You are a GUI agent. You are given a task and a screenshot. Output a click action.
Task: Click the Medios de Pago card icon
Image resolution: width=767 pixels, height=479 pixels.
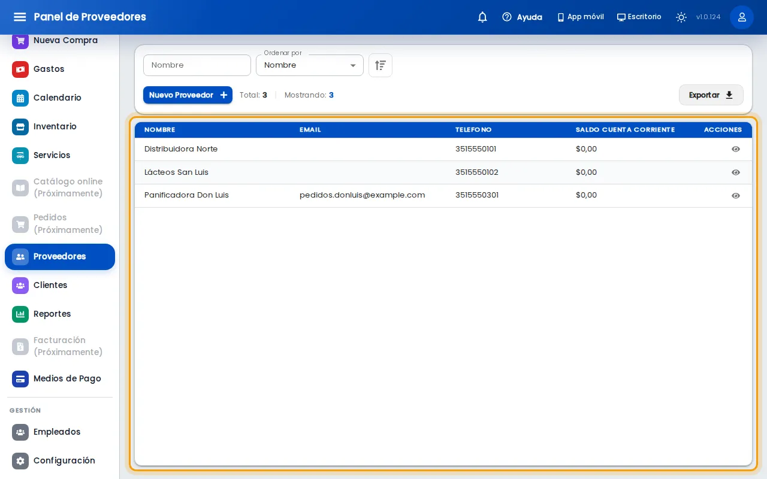coord(20,378)
